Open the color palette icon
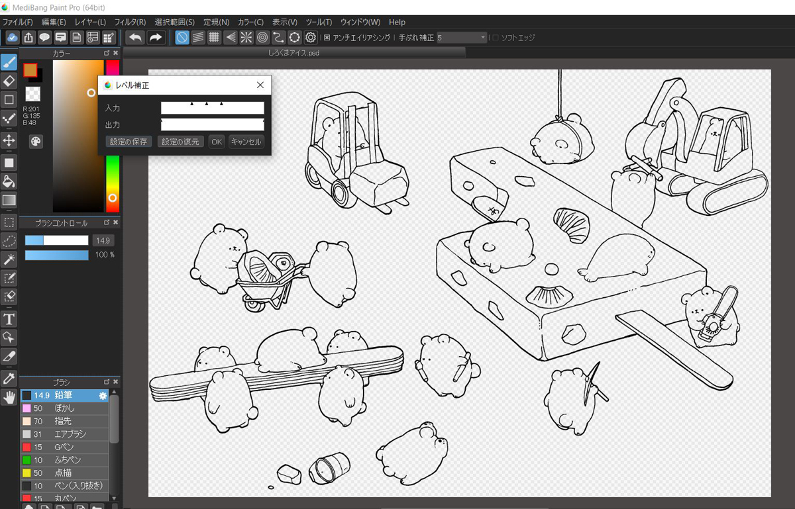Image resolution: width=795 pixels, height=509 pixels. click(36, 142)
